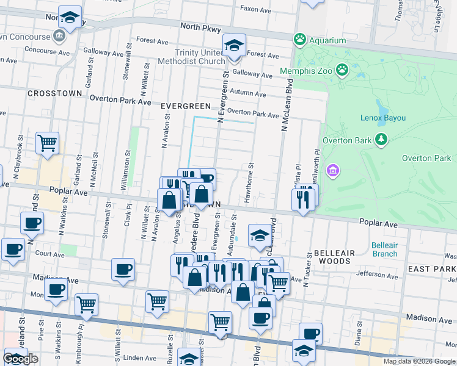Click the purple museum pin in Overton Park
This screenshot has height=366, width=457.
point(333,171)
